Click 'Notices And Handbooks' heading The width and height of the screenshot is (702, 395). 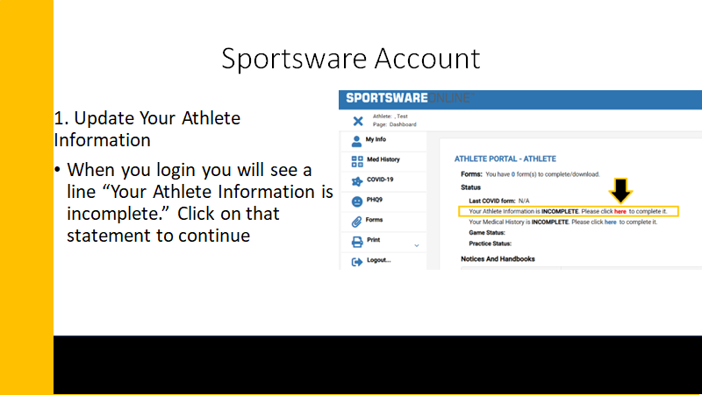[498, 259]
